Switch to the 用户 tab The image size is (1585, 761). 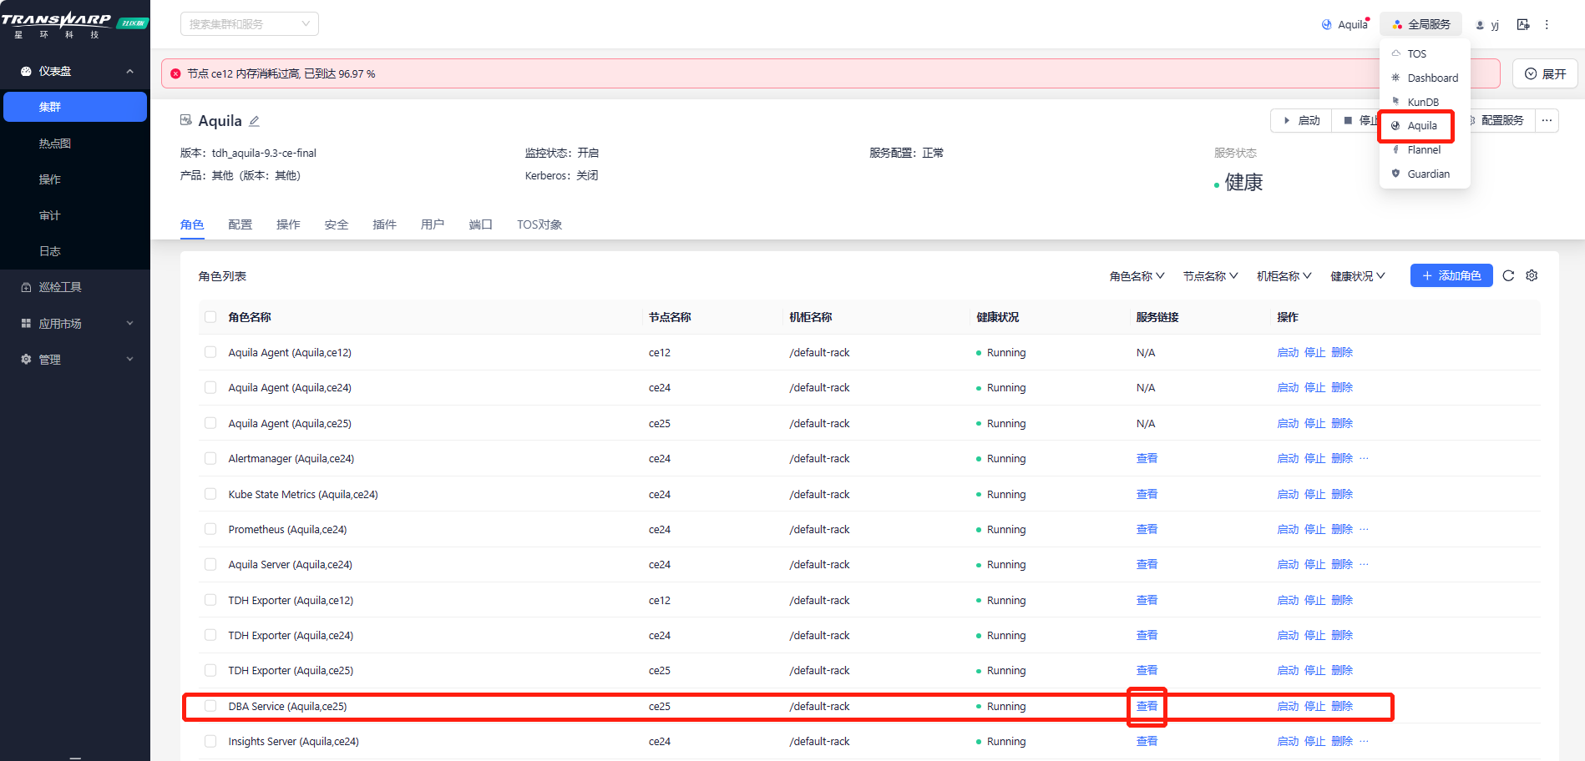coord(433,224)
